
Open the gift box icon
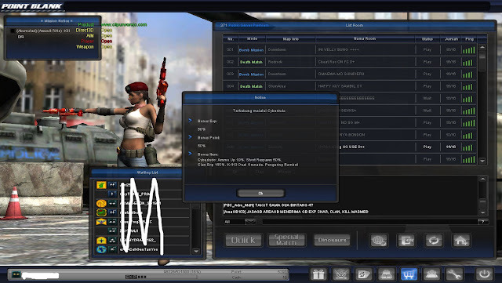(x=318, y=274)
